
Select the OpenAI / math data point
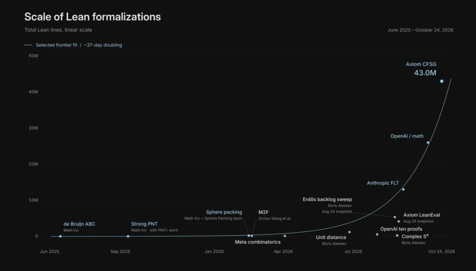coord(428,143)
